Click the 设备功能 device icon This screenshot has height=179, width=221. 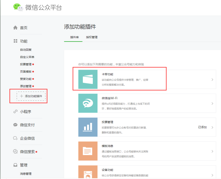coord(88,172)
